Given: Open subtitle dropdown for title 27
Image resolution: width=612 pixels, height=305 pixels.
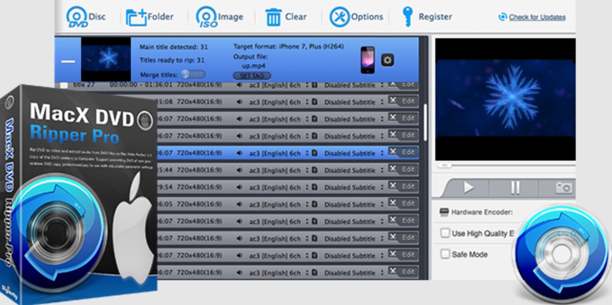Looking at the screenshot, I should pyautogui.click(x=382, y=85).
